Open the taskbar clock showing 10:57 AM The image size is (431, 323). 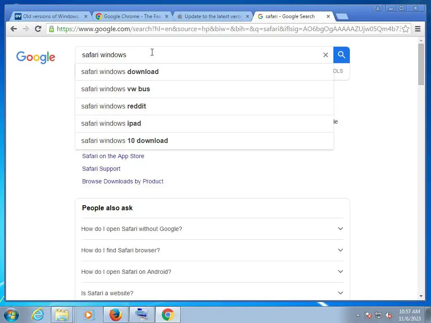[410, 315]
